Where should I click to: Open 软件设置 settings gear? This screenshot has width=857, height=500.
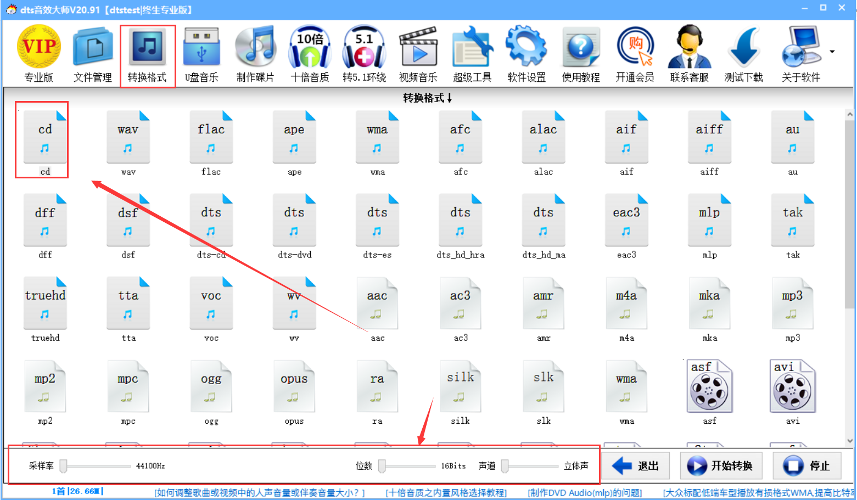pos(526,54)
